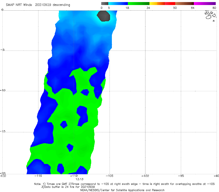Click the color bar label "18"
The width and height of the screenshot is (219, 192).
pyautogui.click(x=127, y=8)
